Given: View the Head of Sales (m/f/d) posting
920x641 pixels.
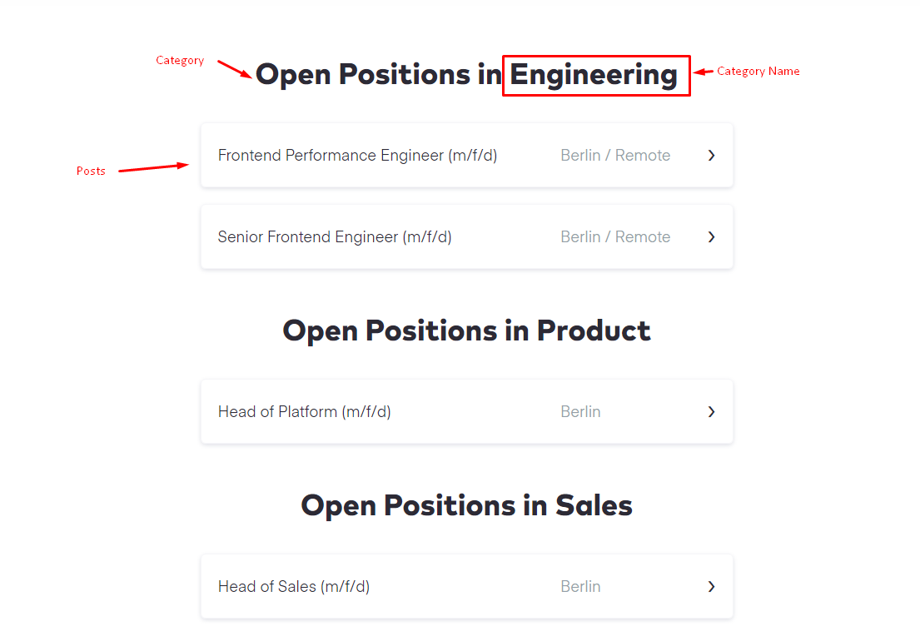Looking at the screenshot, I should [x=294, y=586].
